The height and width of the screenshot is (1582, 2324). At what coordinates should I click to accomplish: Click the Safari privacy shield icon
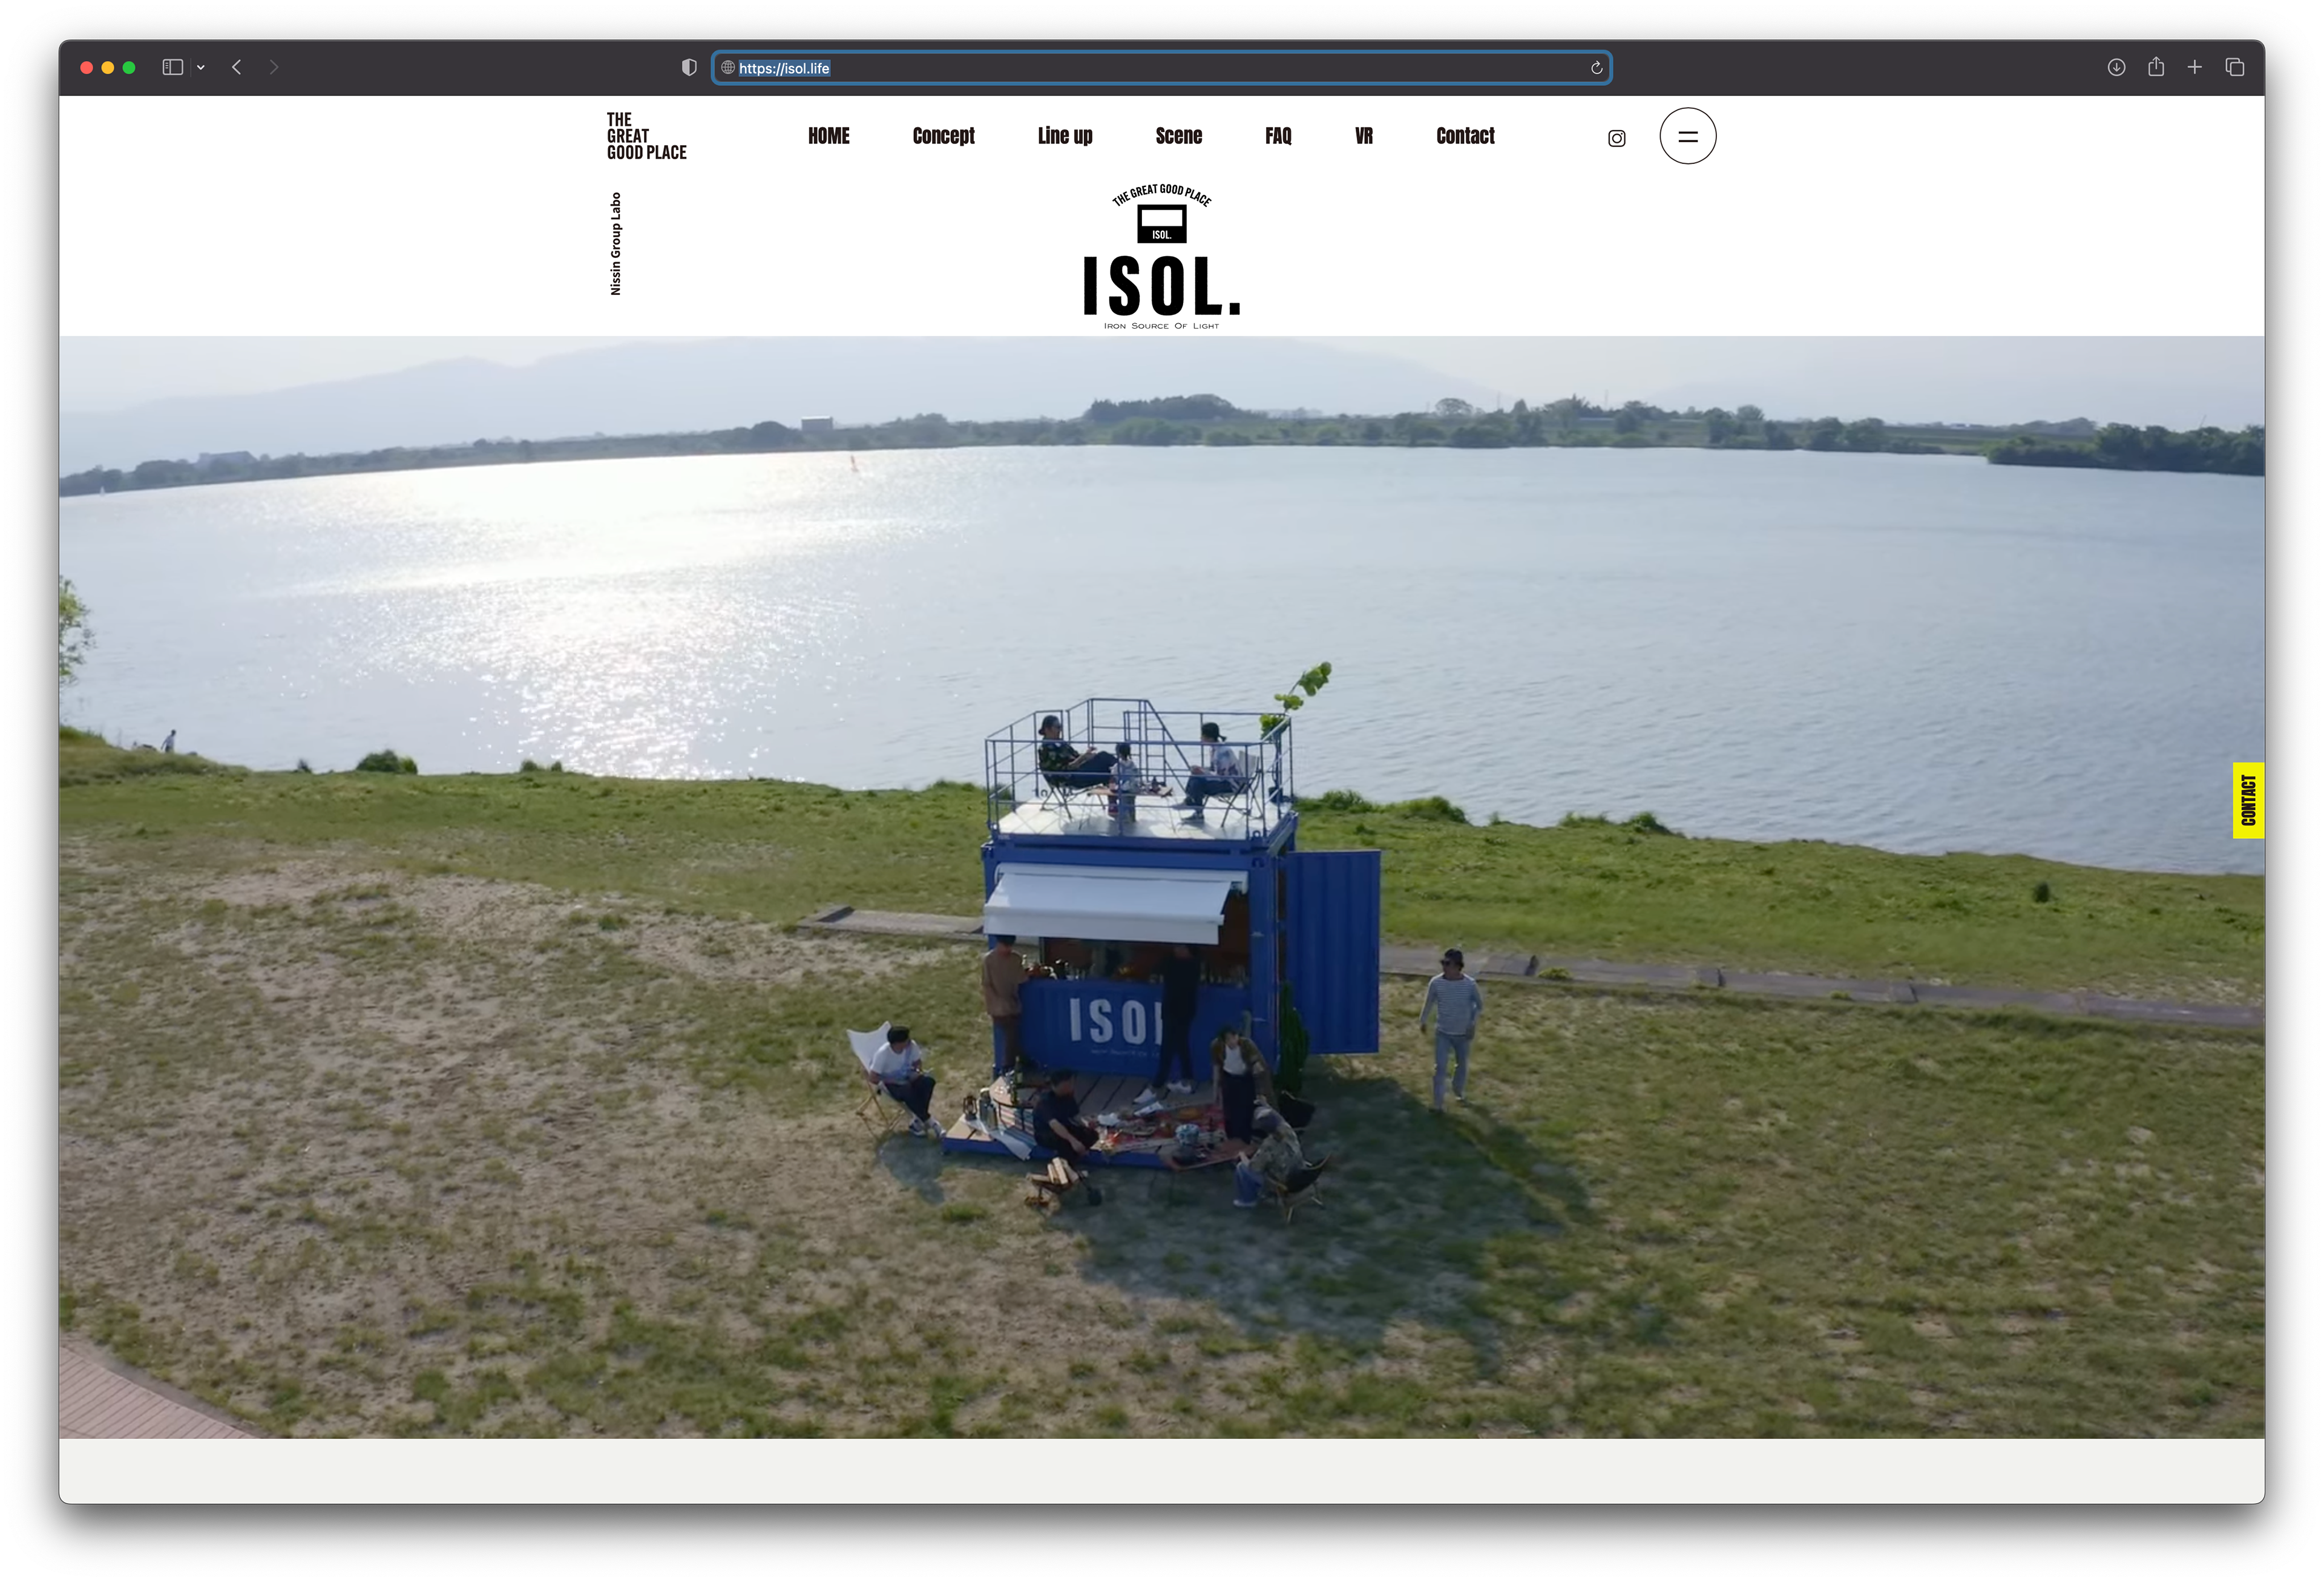pos(688,67)
